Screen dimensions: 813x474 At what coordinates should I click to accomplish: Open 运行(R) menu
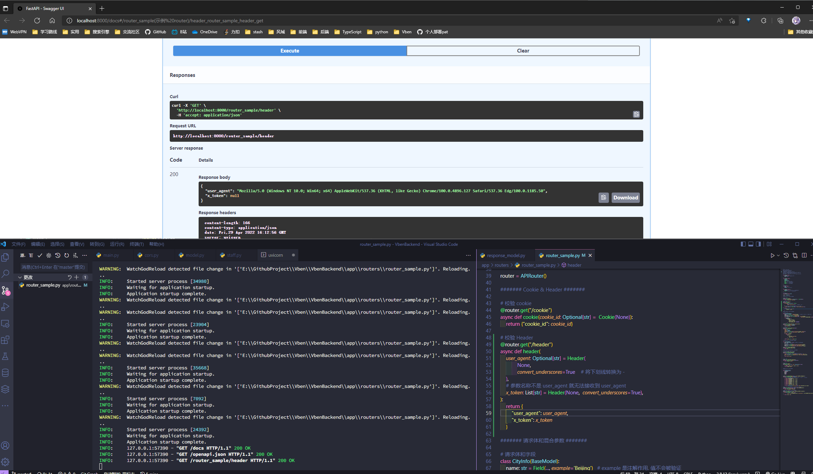pyautogui.click(x=117, y=244)
